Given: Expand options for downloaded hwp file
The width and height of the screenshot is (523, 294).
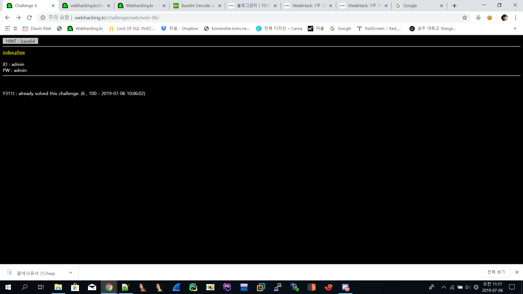Looking at the screenshot, I should click(x=71, y=273).
